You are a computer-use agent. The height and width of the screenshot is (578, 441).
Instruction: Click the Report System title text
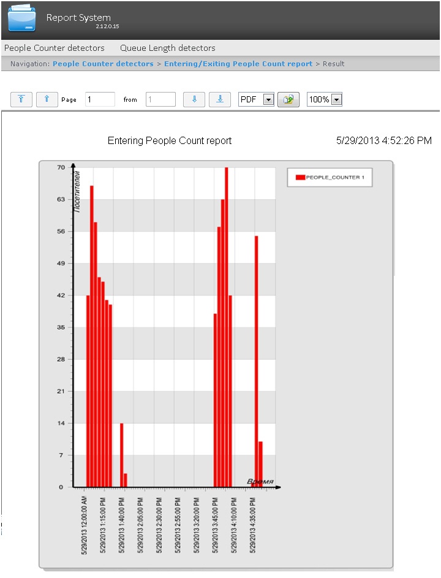tap(78, 18)
